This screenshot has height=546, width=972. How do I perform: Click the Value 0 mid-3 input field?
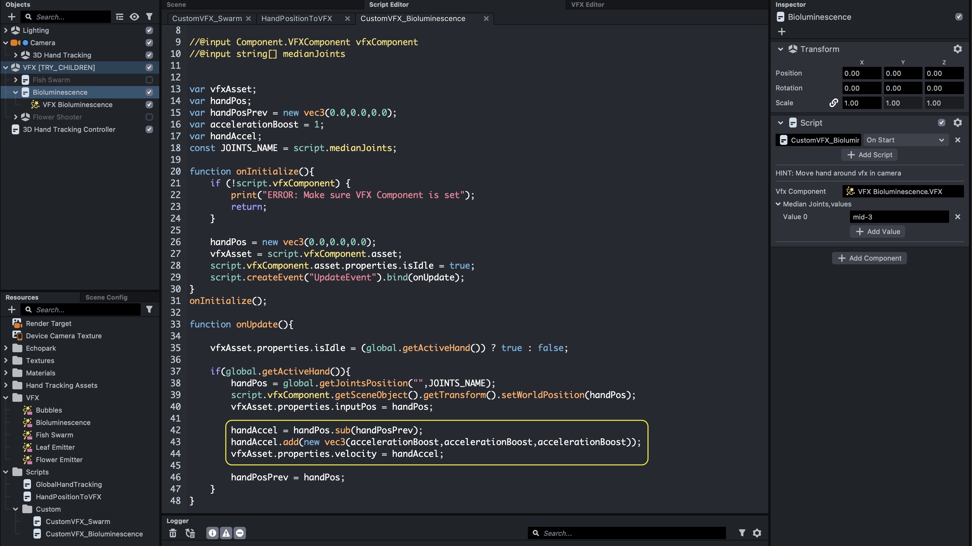(899, 217)
